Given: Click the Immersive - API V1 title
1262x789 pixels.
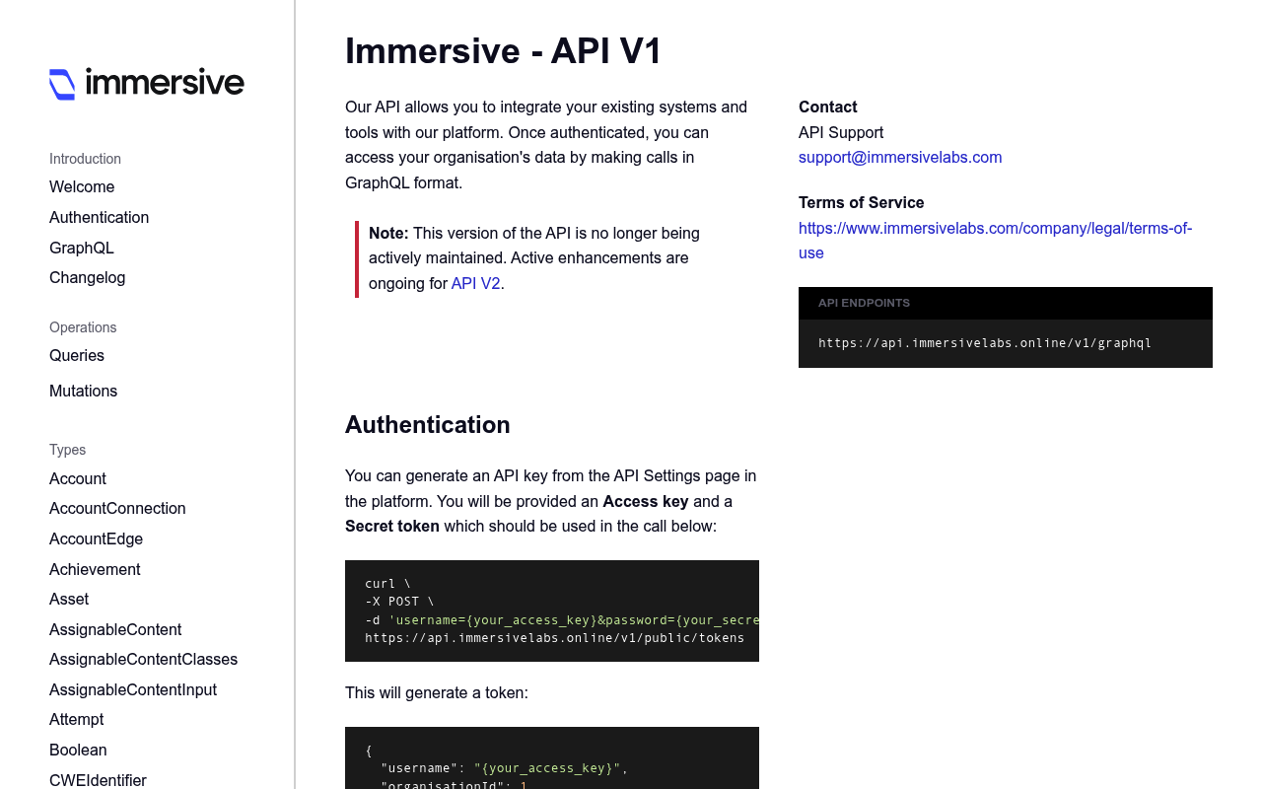Looking at the screenshot, I should pos(504,50).
